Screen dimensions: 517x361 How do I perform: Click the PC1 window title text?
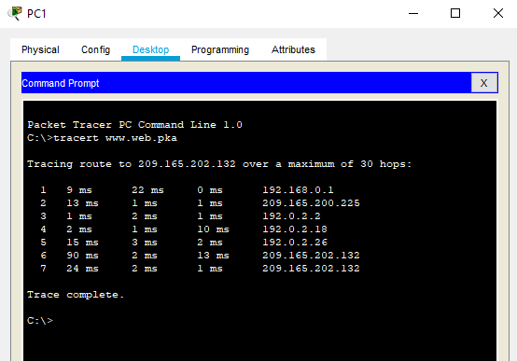[36, 14]
